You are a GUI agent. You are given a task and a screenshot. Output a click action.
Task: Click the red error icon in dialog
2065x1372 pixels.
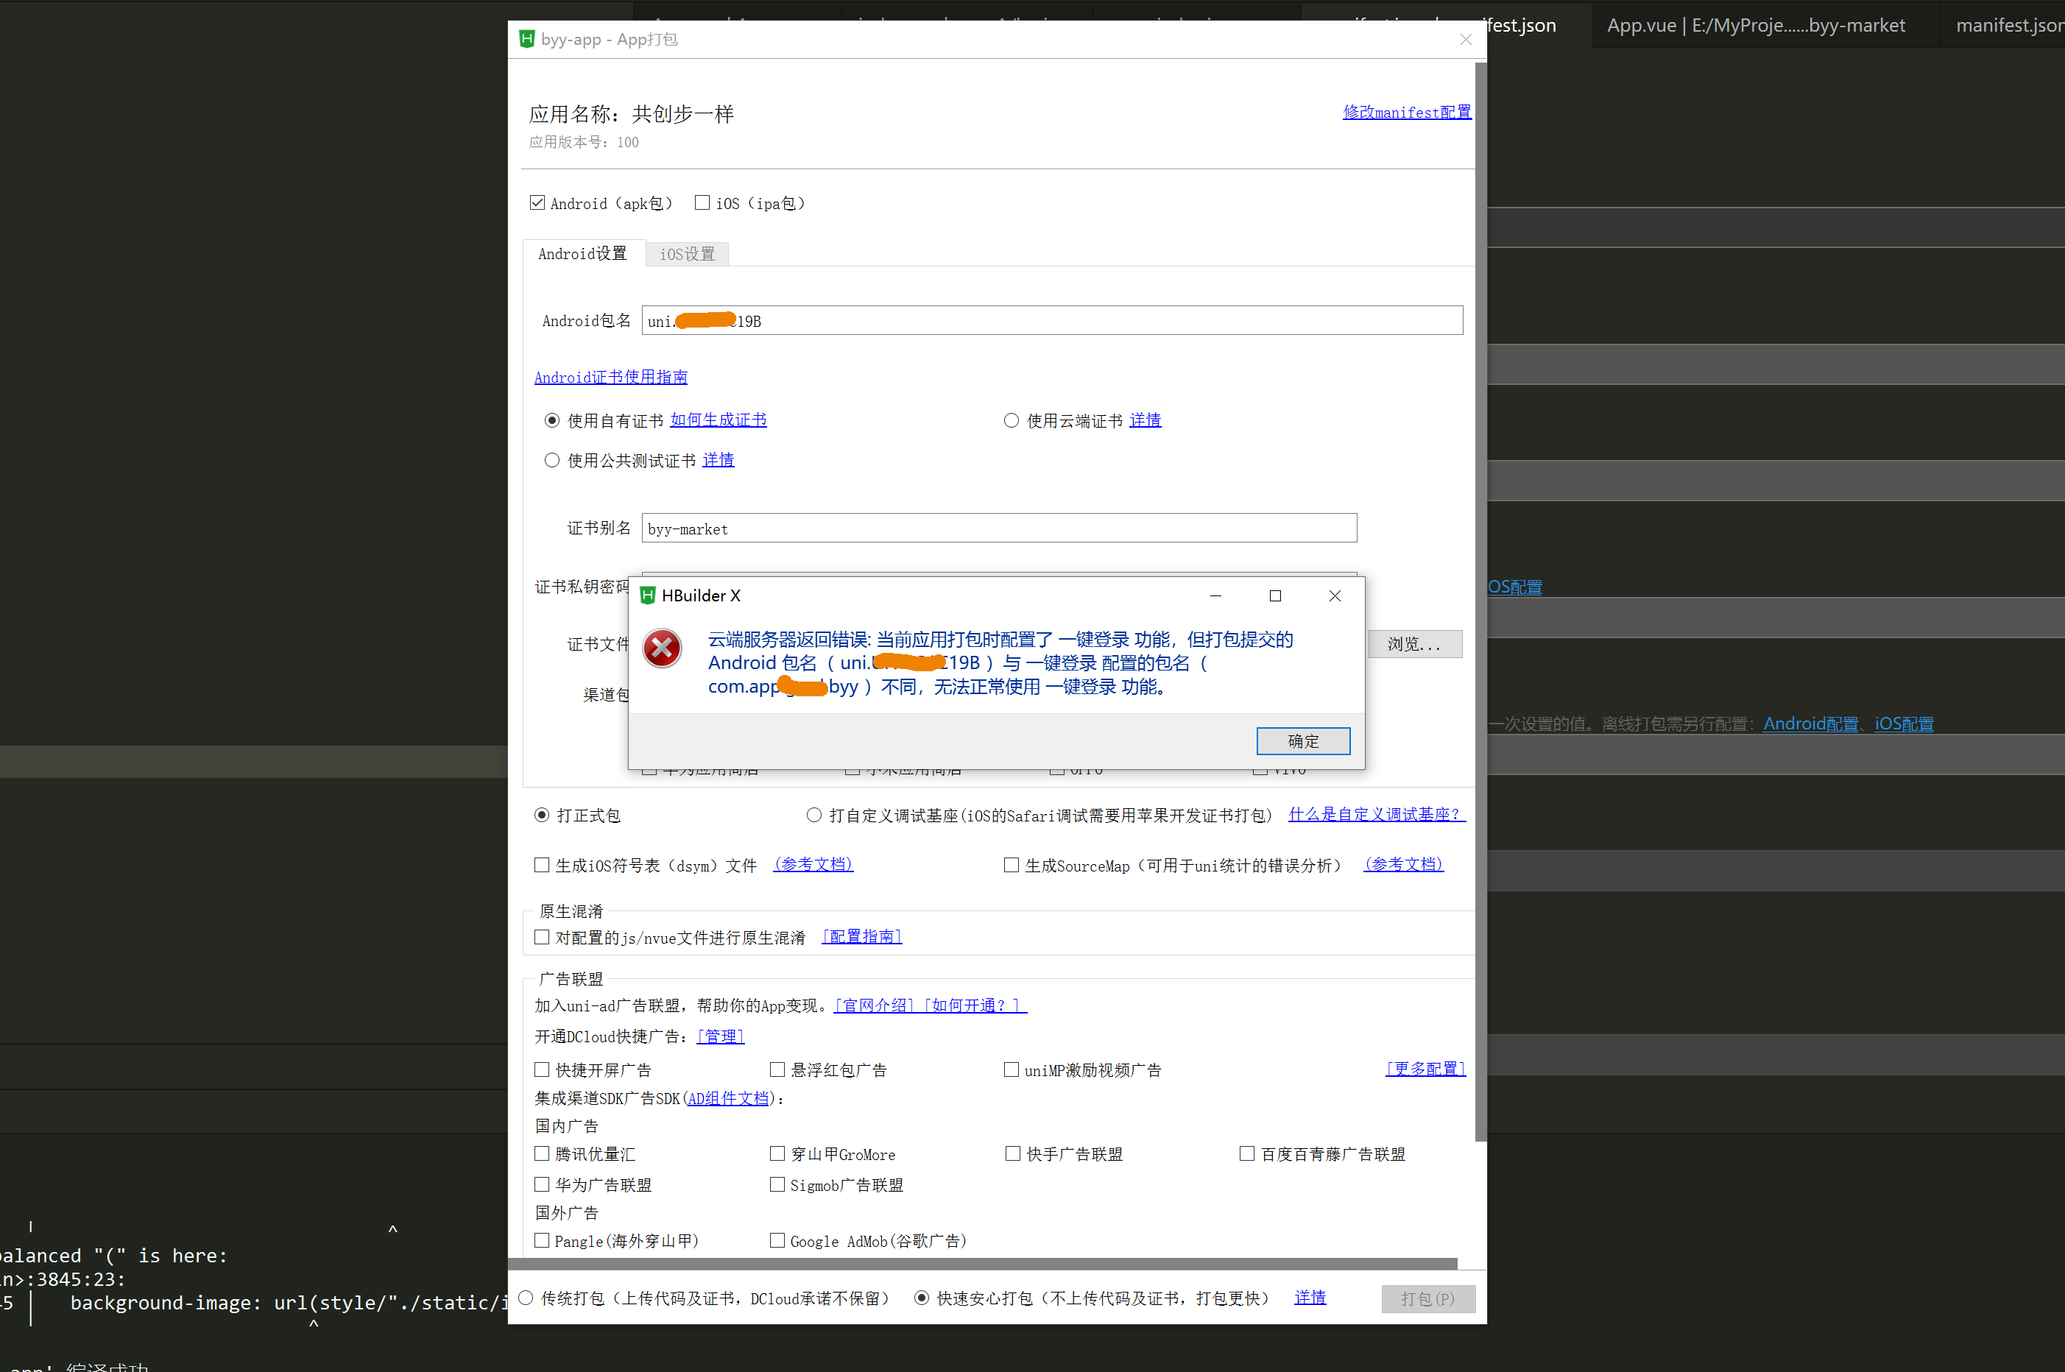(662, 648)
